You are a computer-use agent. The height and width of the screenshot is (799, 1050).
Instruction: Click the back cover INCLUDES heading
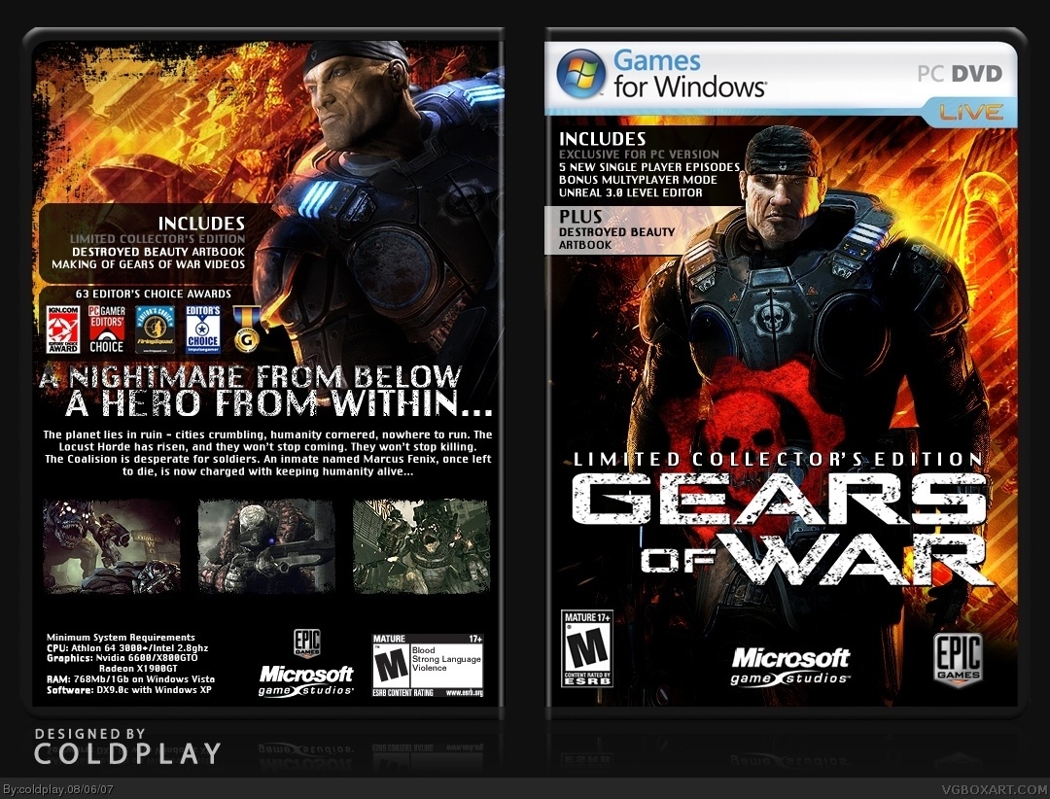point(201,223)
